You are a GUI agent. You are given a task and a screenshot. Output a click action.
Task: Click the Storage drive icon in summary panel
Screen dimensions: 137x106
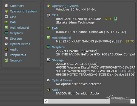(x=48, y=60)
